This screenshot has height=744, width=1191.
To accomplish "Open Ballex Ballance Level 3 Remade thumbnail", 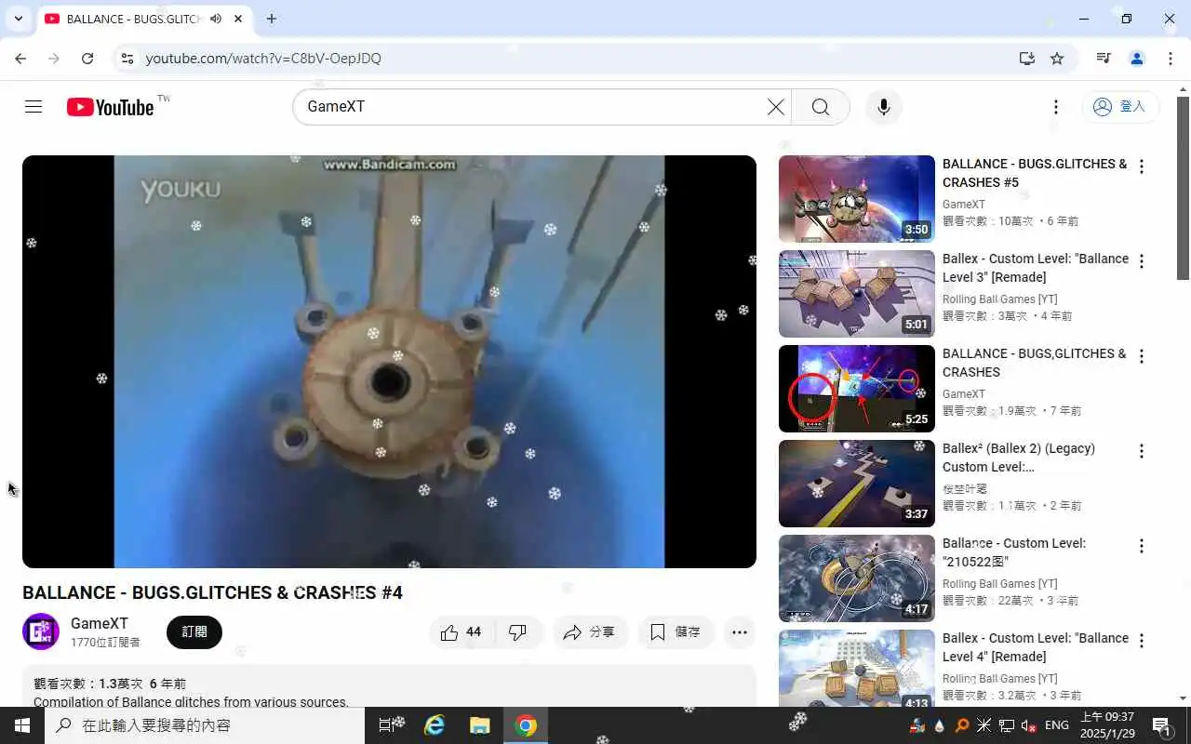I will [857, 294].
